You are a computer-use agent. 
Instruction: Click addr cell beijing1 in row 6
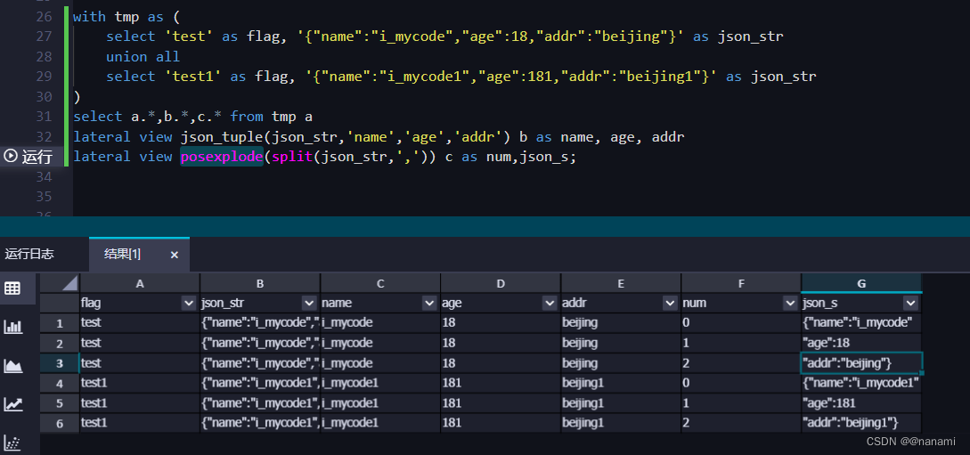pos(621,424)
